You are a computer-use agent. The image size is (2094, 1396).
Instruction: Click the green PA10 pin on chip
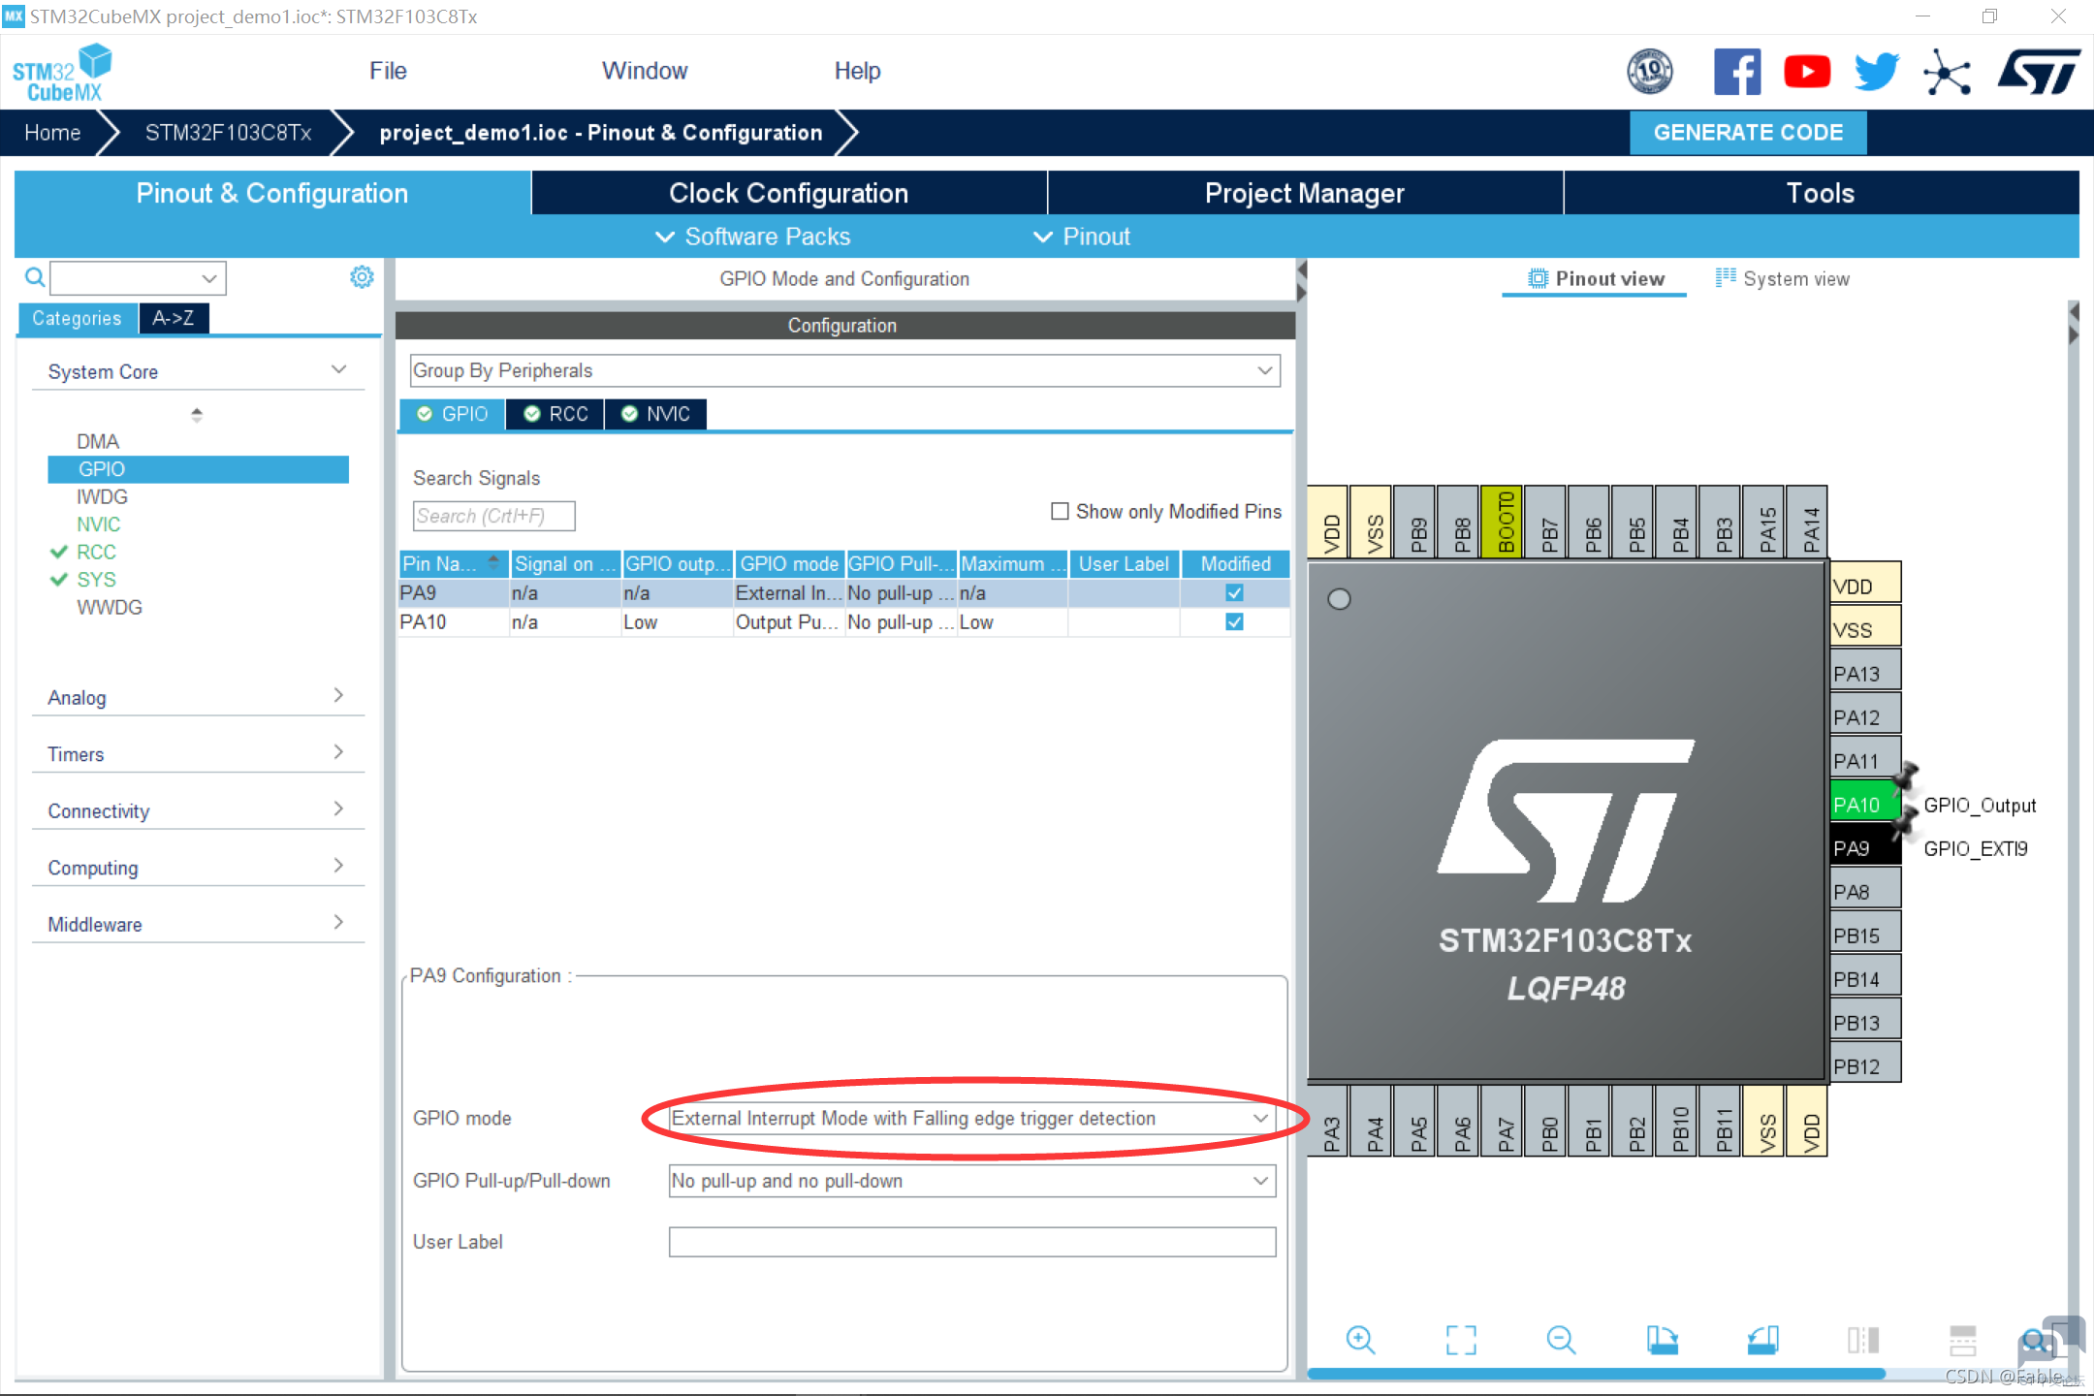(x=1863, y=805)
